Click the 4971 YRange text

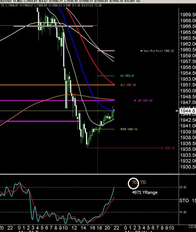(145, 193)
